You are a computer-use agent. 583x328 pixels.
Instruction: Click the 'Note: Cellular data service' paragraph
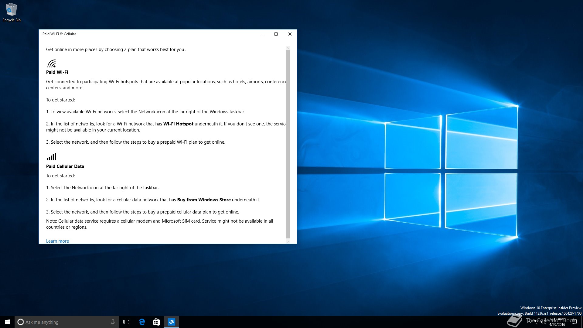[x=160, y=224]
